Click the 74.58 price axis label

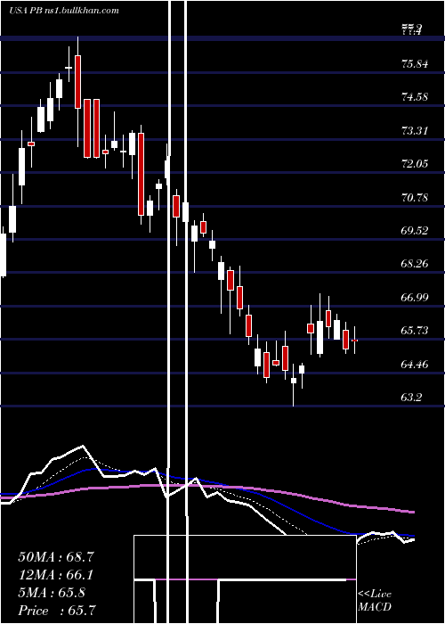pos(415,96)
